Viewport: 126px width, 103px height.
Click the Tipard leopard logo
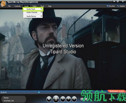tap(3, 4)
